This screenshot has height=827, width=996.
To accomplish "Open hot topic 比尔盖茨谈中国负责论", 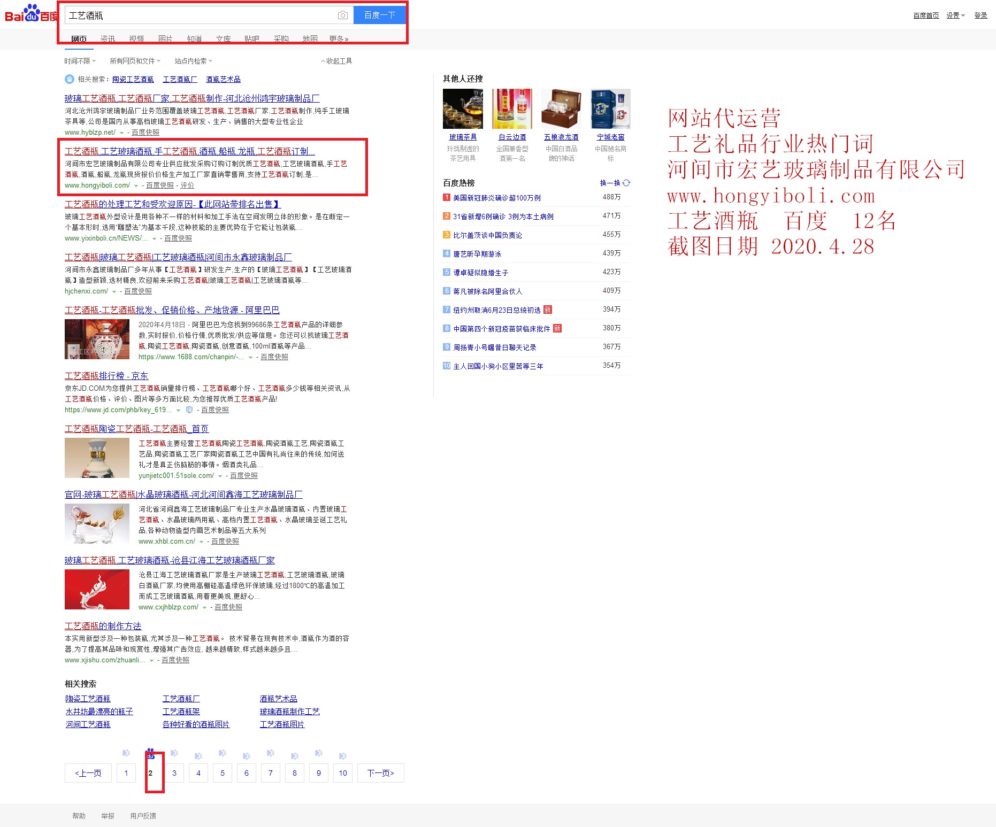I will click(487, 235).
